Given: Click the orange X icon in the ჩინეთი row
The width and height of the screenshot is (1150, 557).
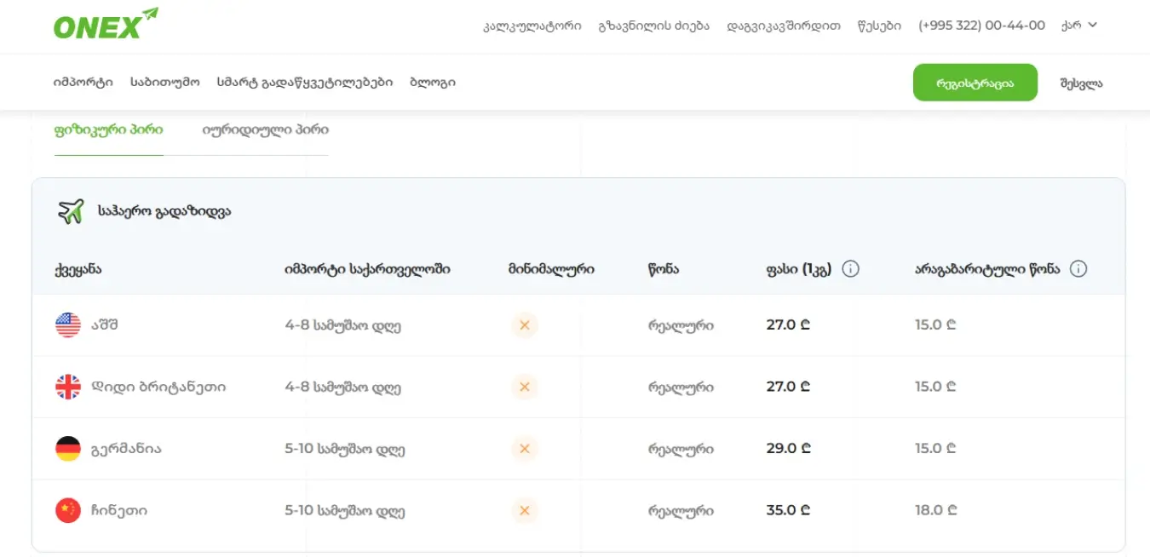Looking at the screenshot, I should (x=525, y=510).
